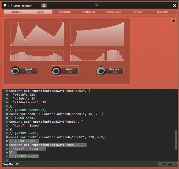Screen dimensions: 179x169
Task: Click the Random knob dial
Action: pos(101,71)
